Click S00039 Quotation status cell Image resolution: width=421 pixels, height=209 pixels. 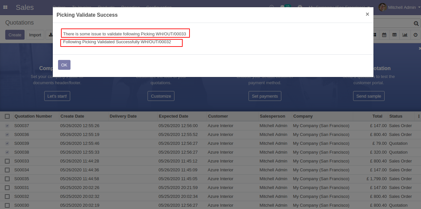[398, 143]
